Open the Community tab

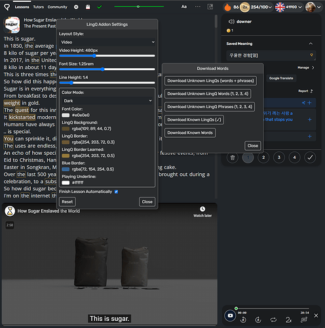point(58,7)
